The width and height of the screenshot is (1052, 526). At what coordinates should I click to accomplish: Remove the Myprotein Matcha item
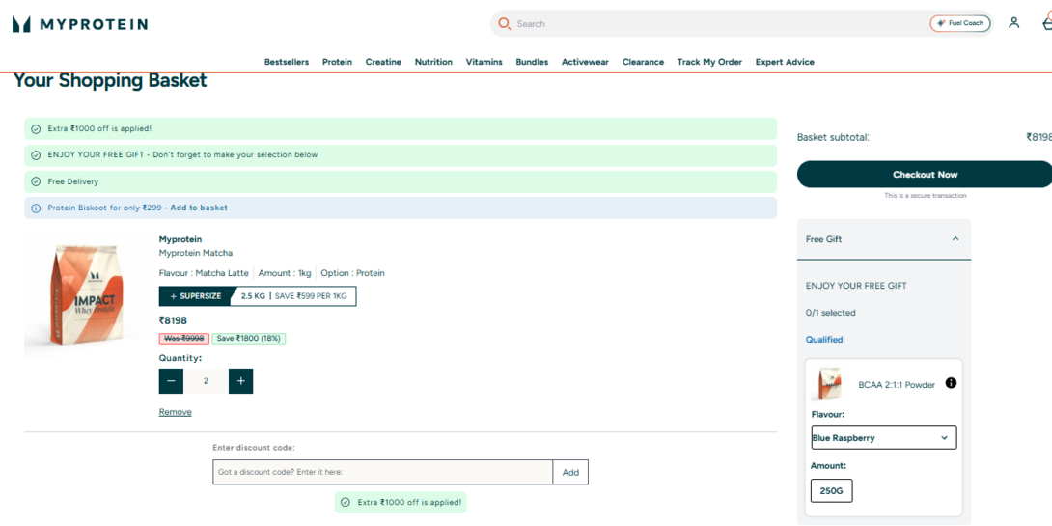(175, 412)
